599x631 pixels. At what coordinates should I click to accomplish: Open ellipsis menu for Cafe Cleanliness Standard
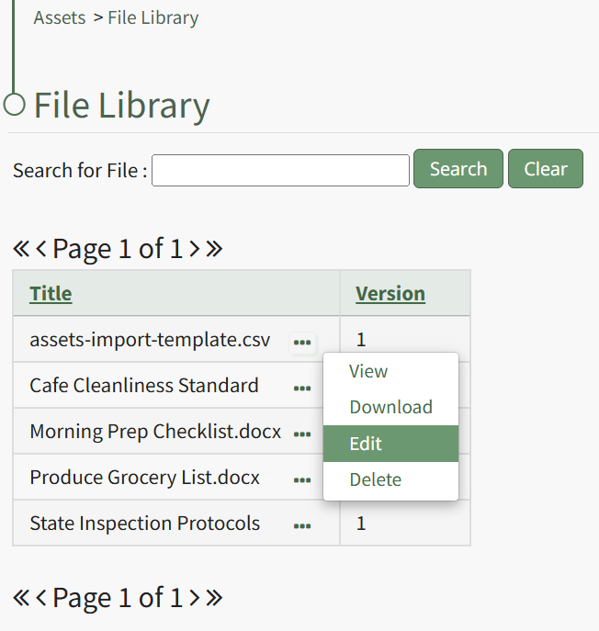[x=301, y=389]
